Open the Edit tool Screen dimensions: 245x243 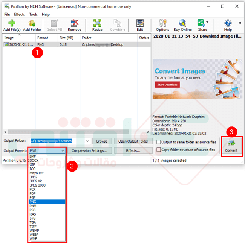[140, 26]
